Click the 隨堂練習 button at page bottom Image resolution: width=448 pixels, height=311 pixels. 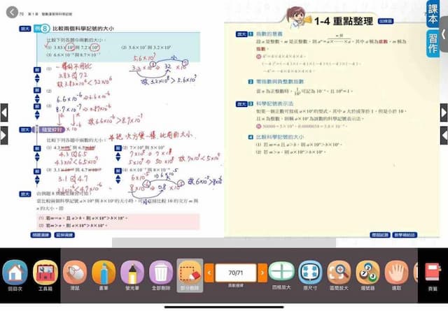coord(41,236)
